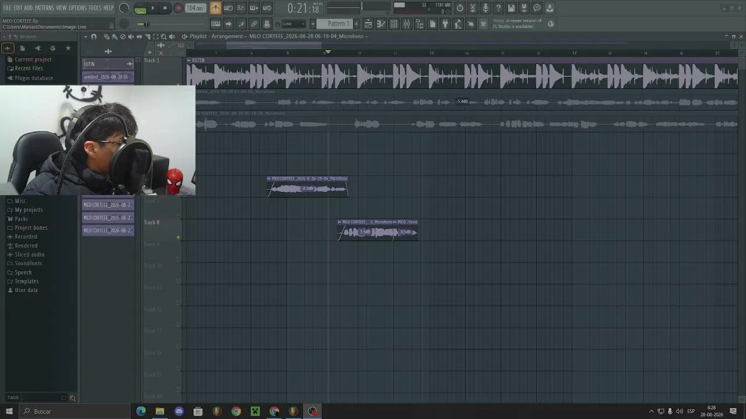Stop playback with the Stop button
Screen dimensions: 746x419
[166, 8]
